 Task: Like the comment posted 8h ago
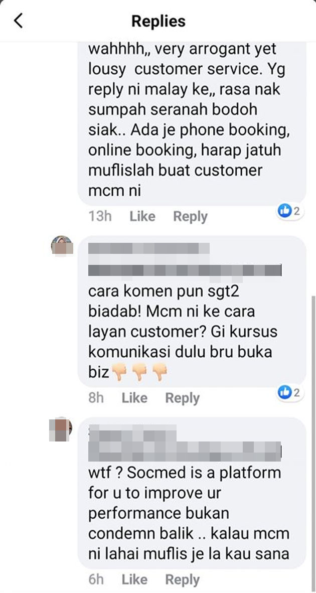[x=134, y=398]
